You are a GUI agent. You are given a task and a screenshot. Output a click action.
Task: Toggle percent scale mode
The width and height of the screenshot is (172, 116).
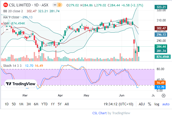point(149,104)
